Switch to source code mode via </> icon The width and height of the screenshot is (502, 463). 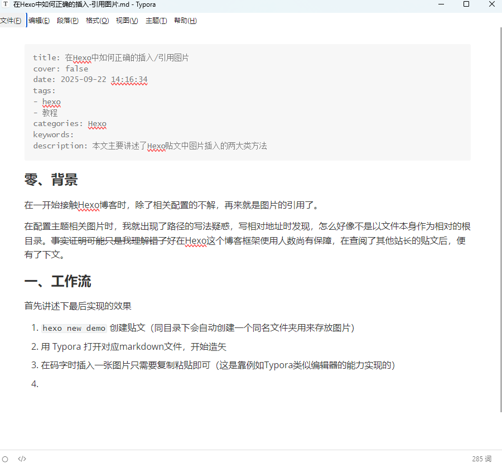tap(22, 459)
